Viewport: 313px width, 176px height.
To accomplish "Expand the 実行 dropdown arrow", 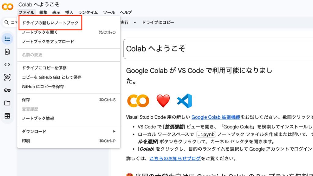I will click(x=134, y=22).
